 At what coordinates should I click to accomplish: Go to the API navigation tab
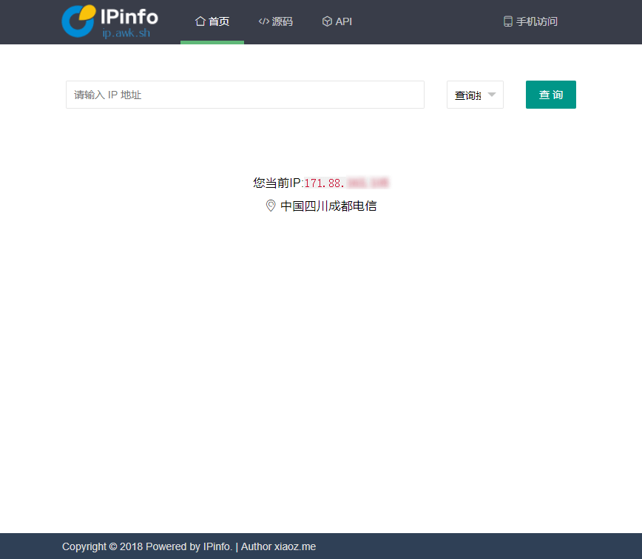[x=337, y=21]
